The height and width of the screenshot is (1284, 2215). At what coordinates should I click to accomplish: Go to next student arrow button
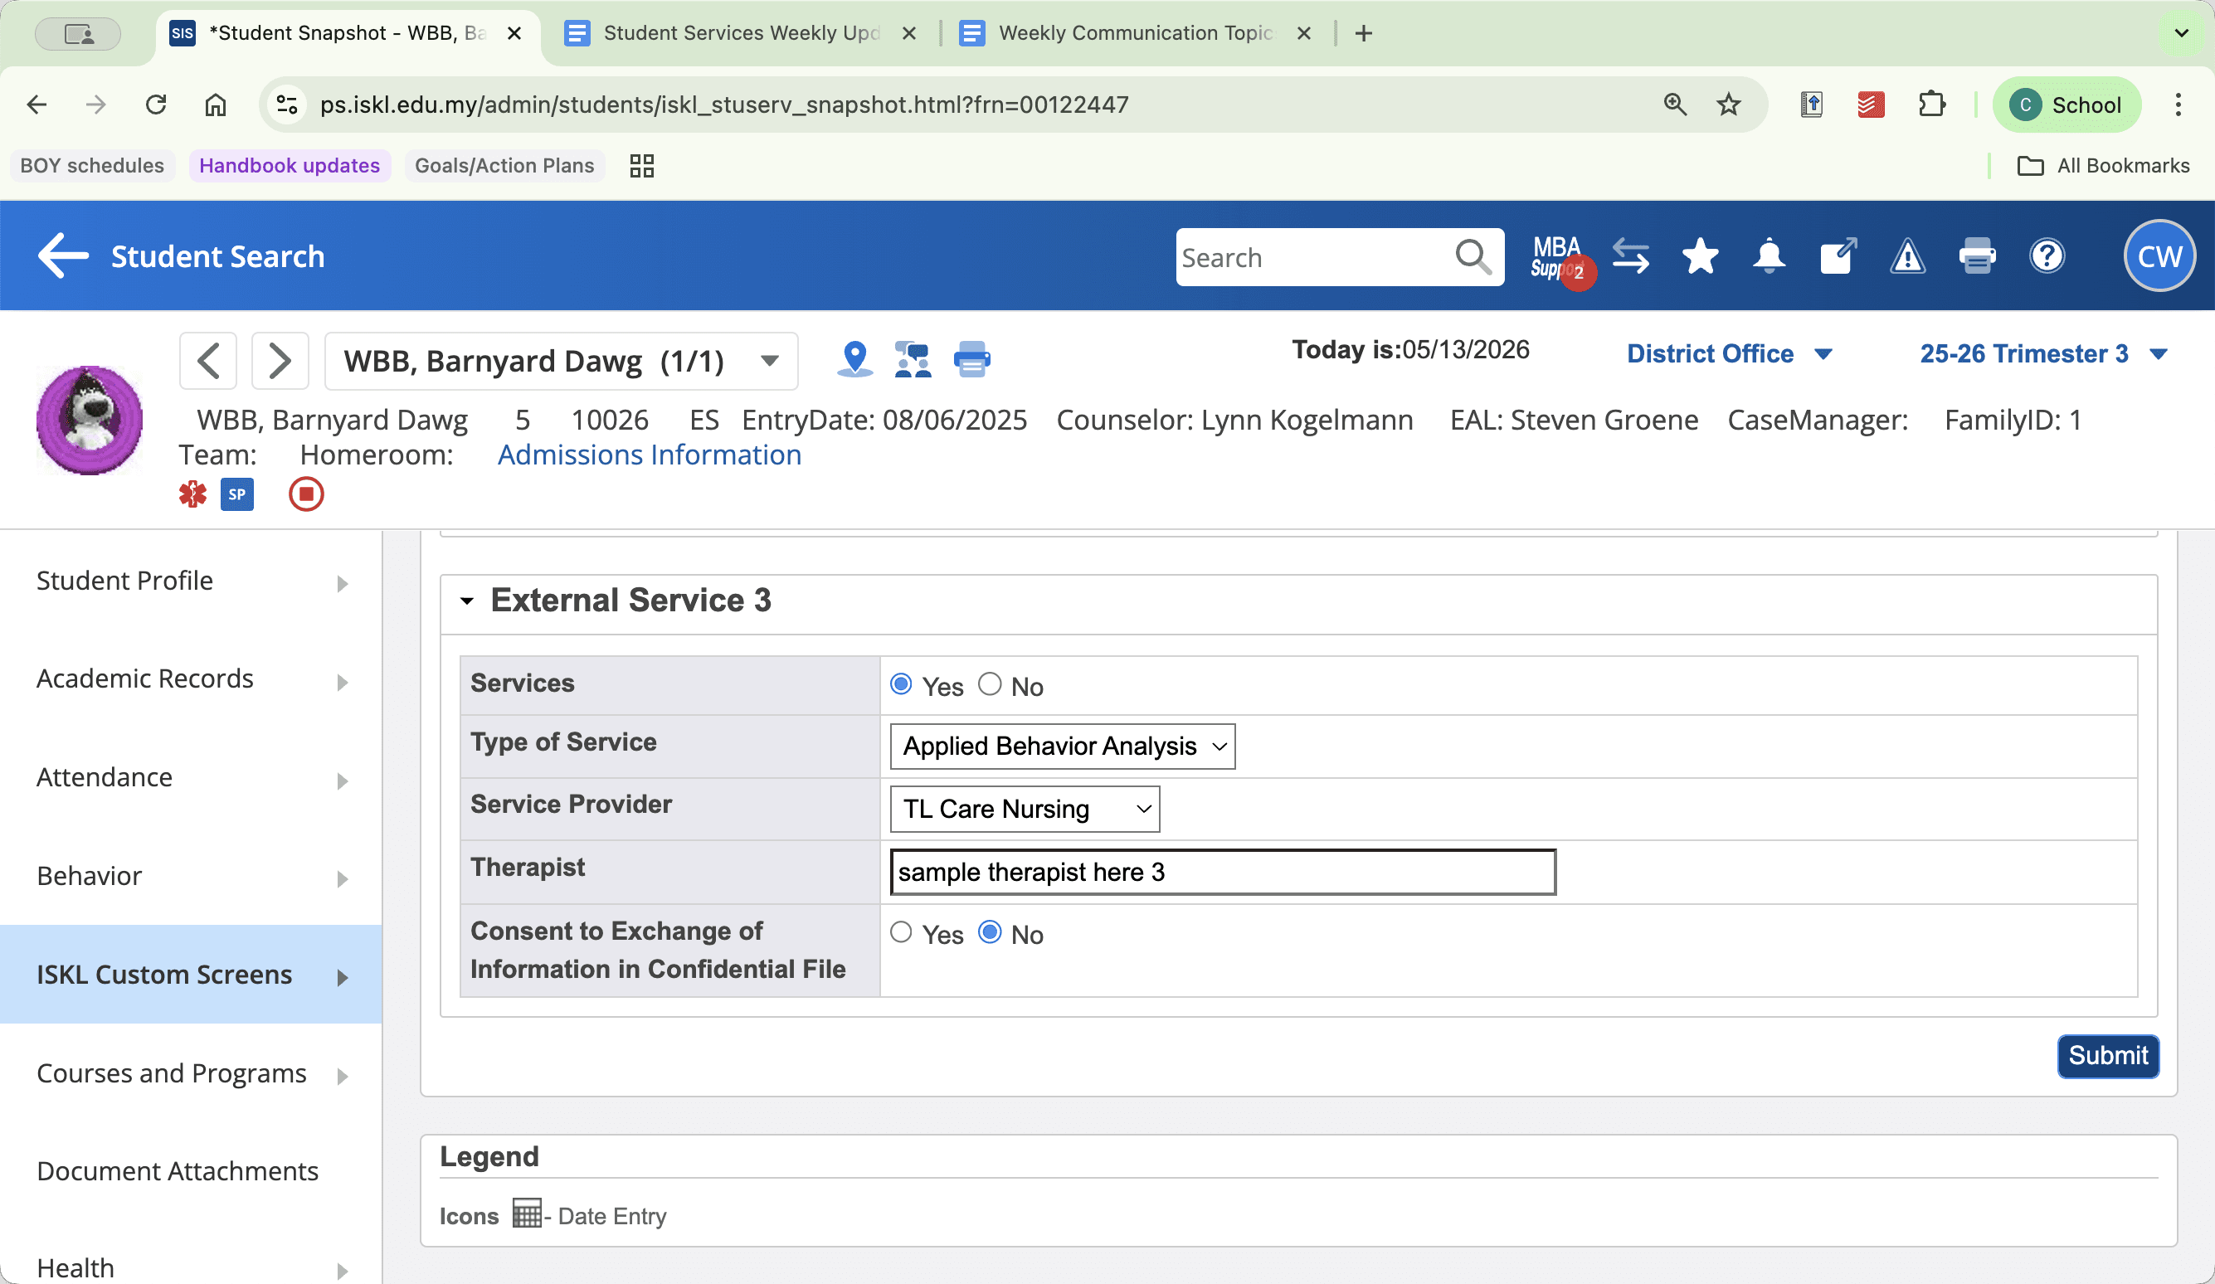(280, 360)
